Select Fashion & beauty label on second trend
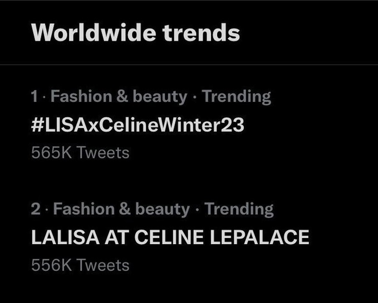The width and height of the screenshot is (378, 303). (x=121, y=209)
